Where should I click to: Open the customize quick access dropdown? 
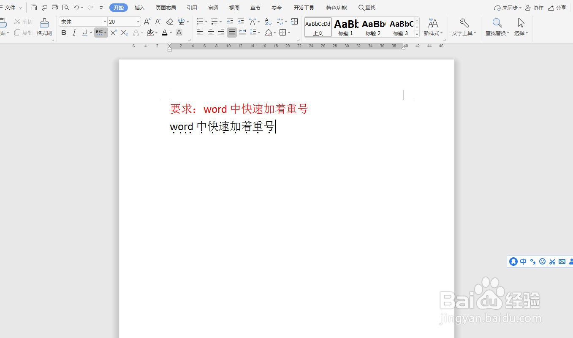(x=101, y=8)
